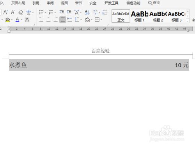The image size is (195, 146).
Task: Expand the shading color dropdown arrow
Action: [92, 20]
